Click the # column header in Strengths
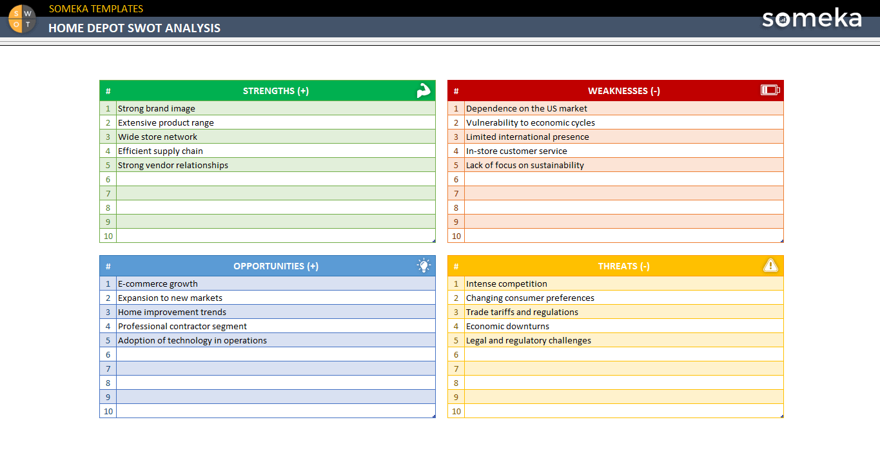The image size is (880, 451). pyautogui.click(x=108, y=91)
